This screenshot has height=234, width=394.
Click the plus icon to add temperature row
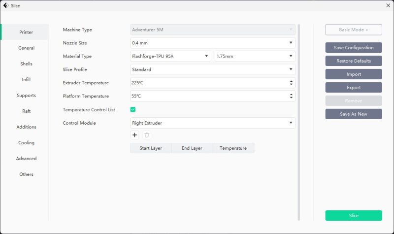tap(134, 135)
